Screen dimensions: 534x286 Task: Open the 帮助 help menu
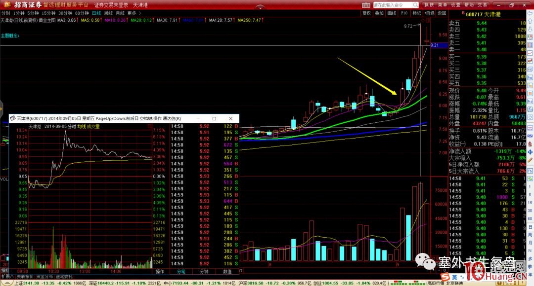coord(469,5)
